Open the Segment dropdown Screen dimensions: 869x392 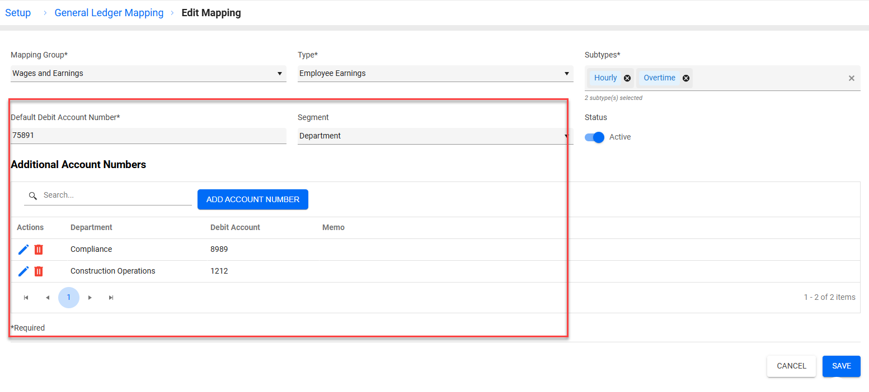click(435, 136)
